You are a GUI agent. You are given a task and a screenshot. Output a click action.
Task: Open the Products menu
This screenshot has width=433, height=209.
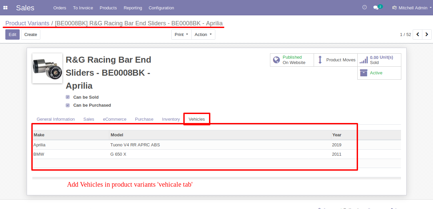click(x=108, y=8)
